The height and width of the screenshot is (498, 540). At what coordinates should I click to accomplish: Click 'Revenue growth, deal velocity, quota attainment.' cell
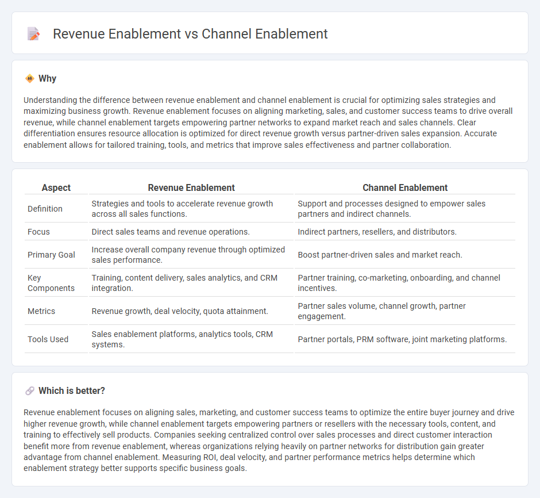[x=191, y=311]
